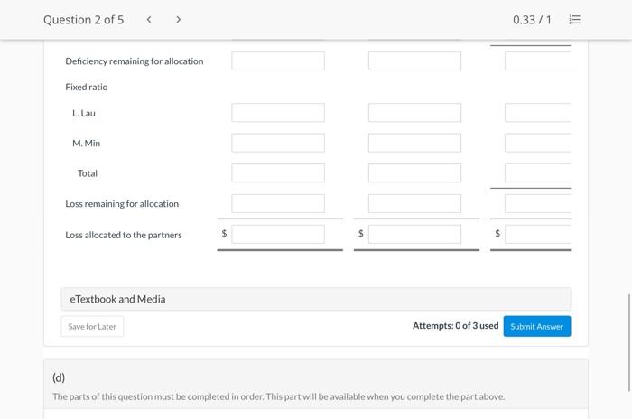Click first Deficiency remaining for allocation field
Viewport: 632px width, 419px height.
coord(278,61)
